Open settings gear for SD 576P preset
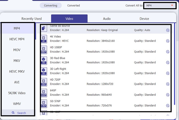 pyautogui.click(x=168, y=106)
